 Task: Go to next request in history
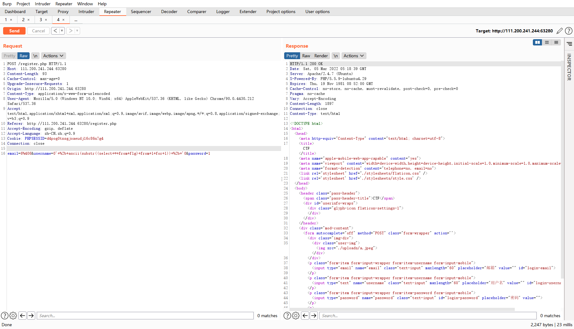pos(71,31)
